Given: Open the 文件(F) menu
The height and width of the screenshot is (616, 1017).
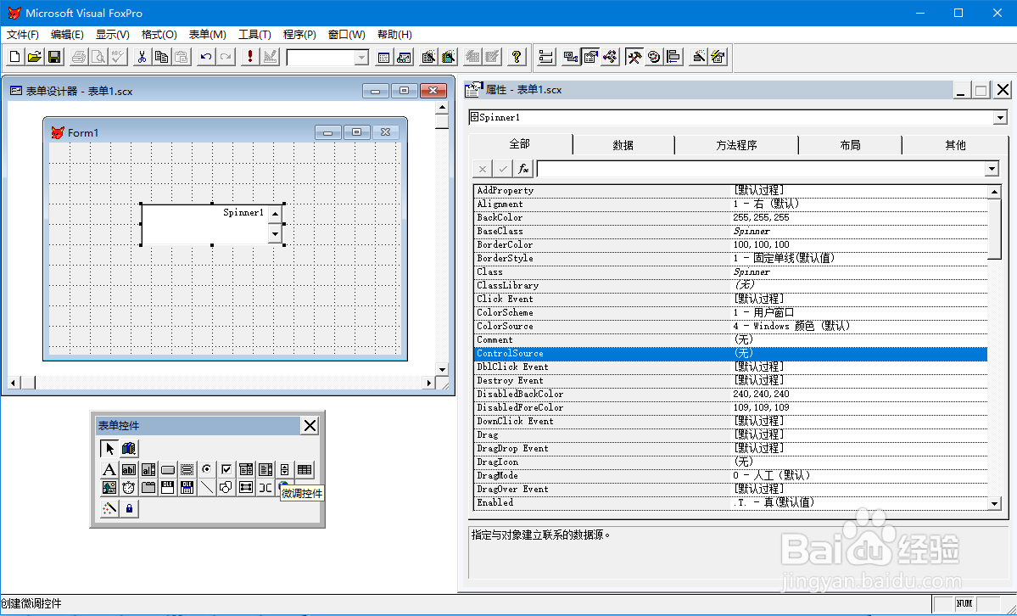Looking at the screenshot, I should [23, 35].
